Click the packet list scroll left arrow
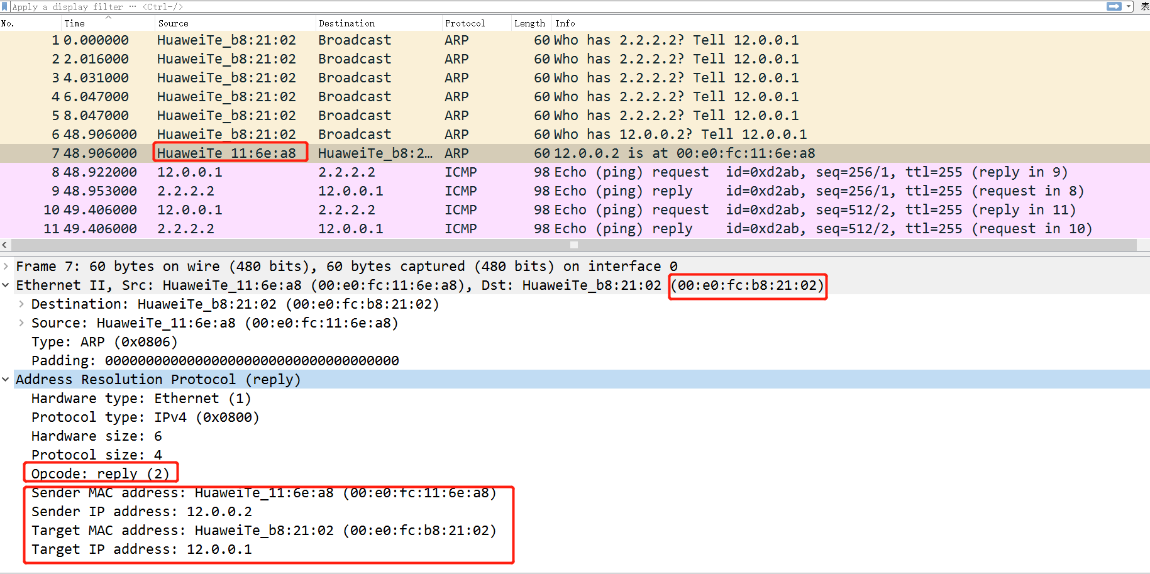 5,245
